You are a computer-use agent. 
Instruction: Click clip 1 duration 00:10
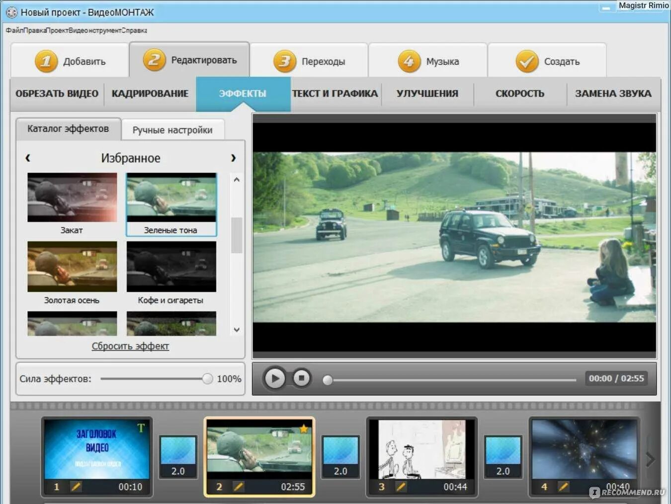(130, 487)
